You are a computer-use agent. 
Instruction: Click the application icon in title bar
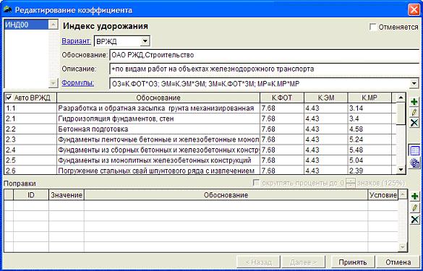pyautogui.click(x=8, y=9)
